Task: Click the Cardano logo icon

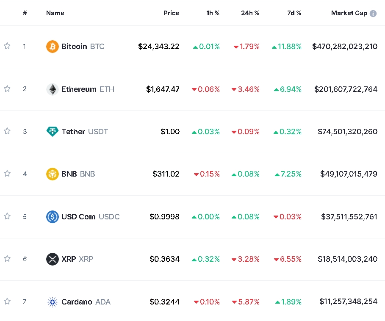Action: (53, 302)
